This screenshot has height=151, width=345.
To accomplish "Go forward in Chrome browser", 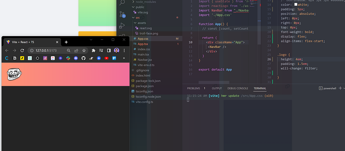I will click(14, 51).
